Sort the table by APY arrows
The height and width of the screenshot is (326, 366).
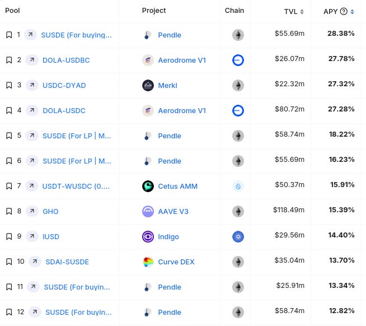[x=352, y=11]
